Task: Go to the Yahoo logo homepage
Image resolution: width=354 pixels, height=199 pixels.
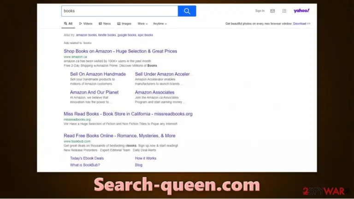Action: tap(301, 11)
